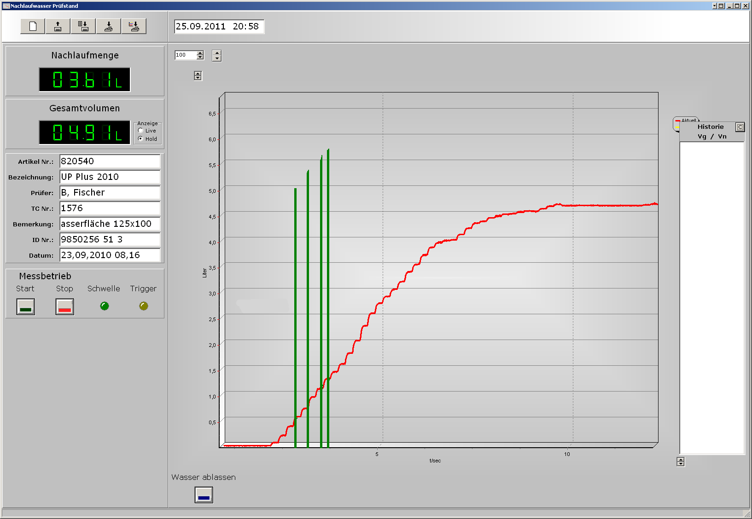752x519 pixels.
Task: Click the date-time box 25.09.2011 20:58
Action: click(x=219, y=27)
